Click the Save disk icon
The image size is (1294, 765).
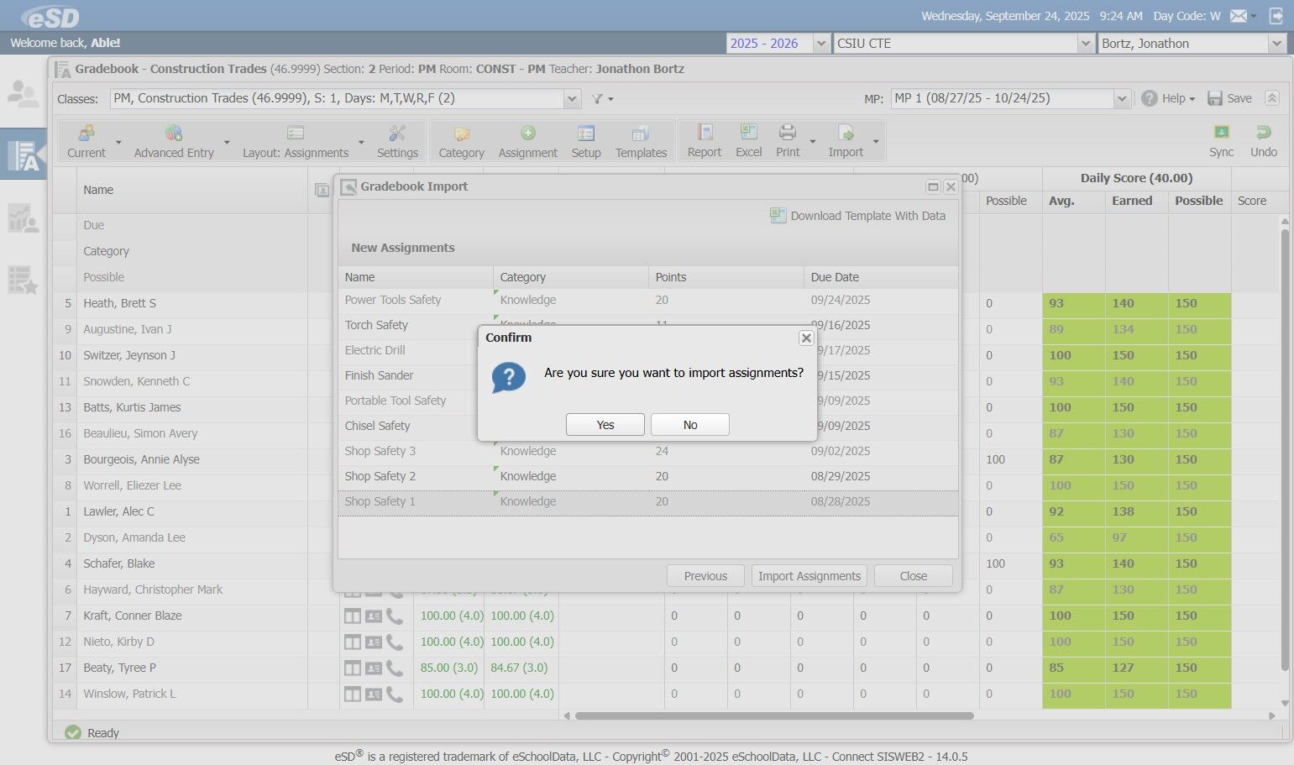point(1215,98)
